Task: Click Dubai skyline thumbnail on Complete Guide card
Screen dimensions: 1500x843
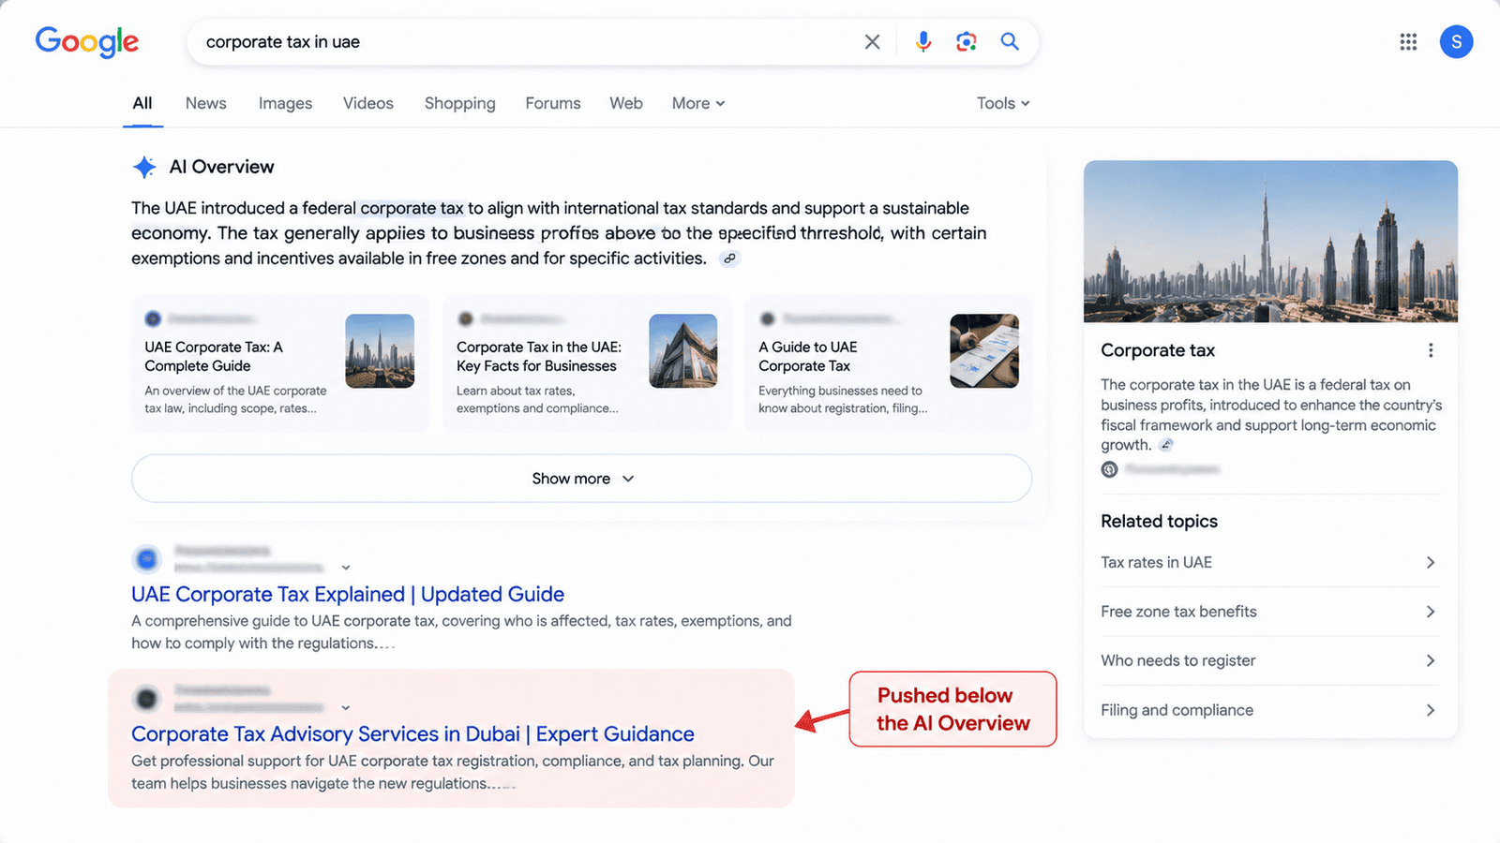Action: click(x=380, y=351)
